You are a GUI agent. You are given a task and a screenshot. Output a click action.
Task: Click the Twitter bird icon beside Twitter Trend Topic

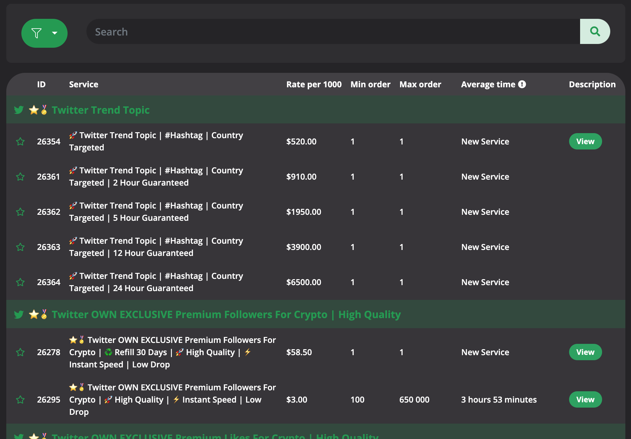click(x=19, y=110)
